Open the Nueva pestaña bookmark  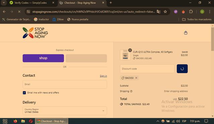[78, 19]
